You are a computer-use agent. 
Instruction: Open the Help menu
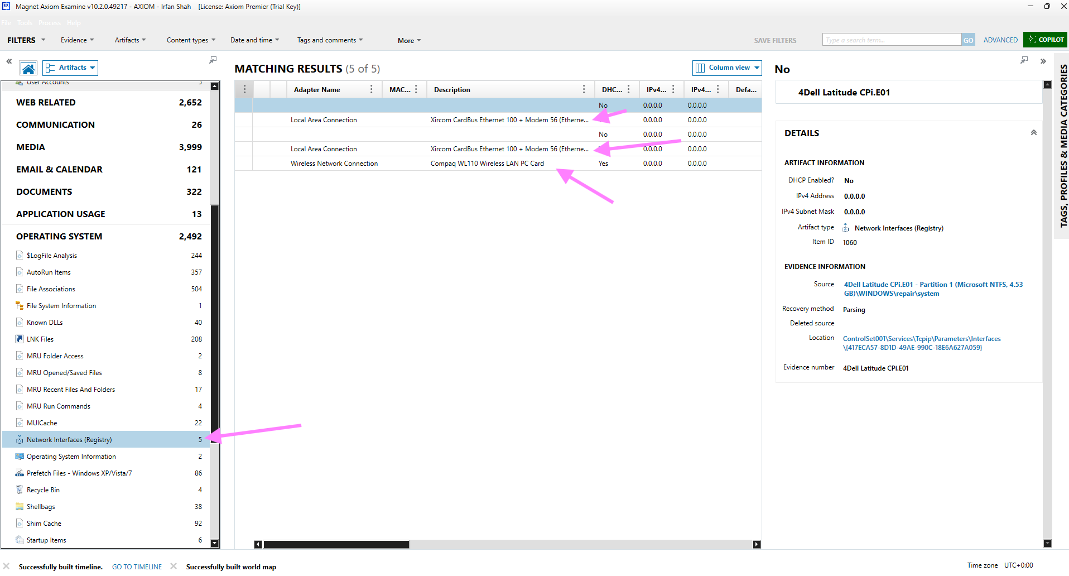pos(74,23)
